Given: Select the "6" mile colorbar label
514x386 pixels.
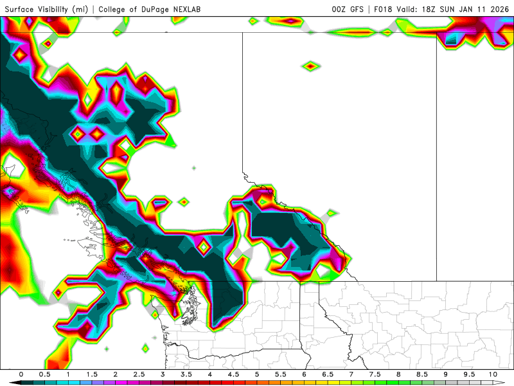Looking at the screenshot, I should (304, 374).
